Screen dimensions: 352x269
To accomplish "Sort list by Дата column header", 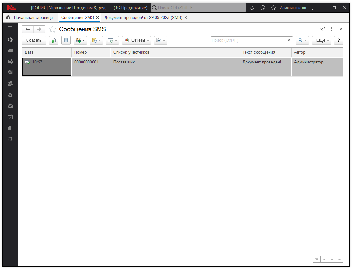I will pos(44,52).
